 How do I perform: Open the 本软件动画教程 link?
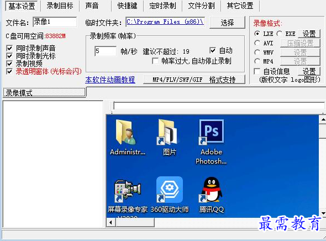(x=110, y=80)
